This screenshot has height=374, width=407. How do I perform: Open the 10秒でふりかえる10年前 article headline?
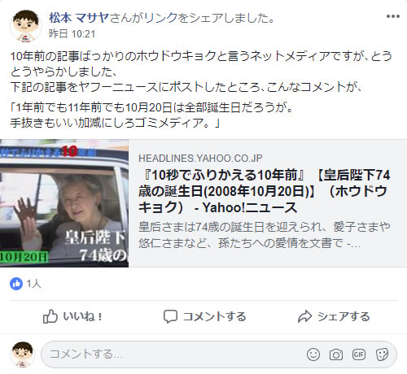point(264,191)
